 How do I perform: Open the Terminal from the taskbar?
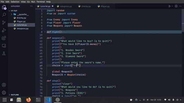coord(38,100)
